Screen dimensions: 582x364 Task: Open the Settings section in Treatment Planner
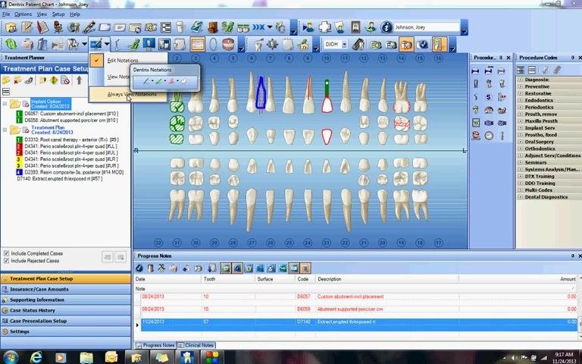click(x=66, y=331)
